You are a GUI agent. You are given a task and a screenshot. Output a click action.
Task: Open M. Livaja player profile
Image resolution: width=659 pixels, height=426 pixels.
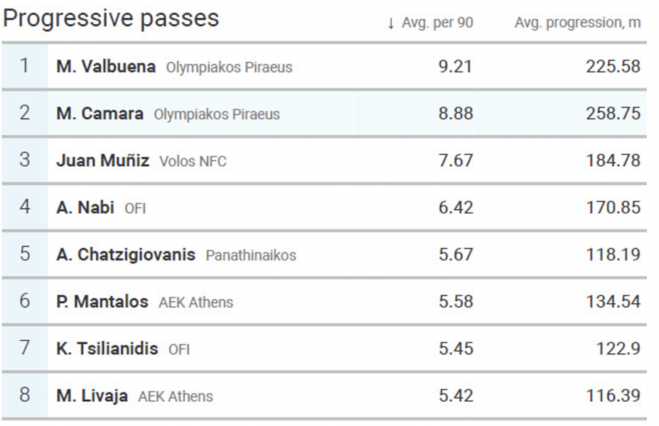pos(92,395)
